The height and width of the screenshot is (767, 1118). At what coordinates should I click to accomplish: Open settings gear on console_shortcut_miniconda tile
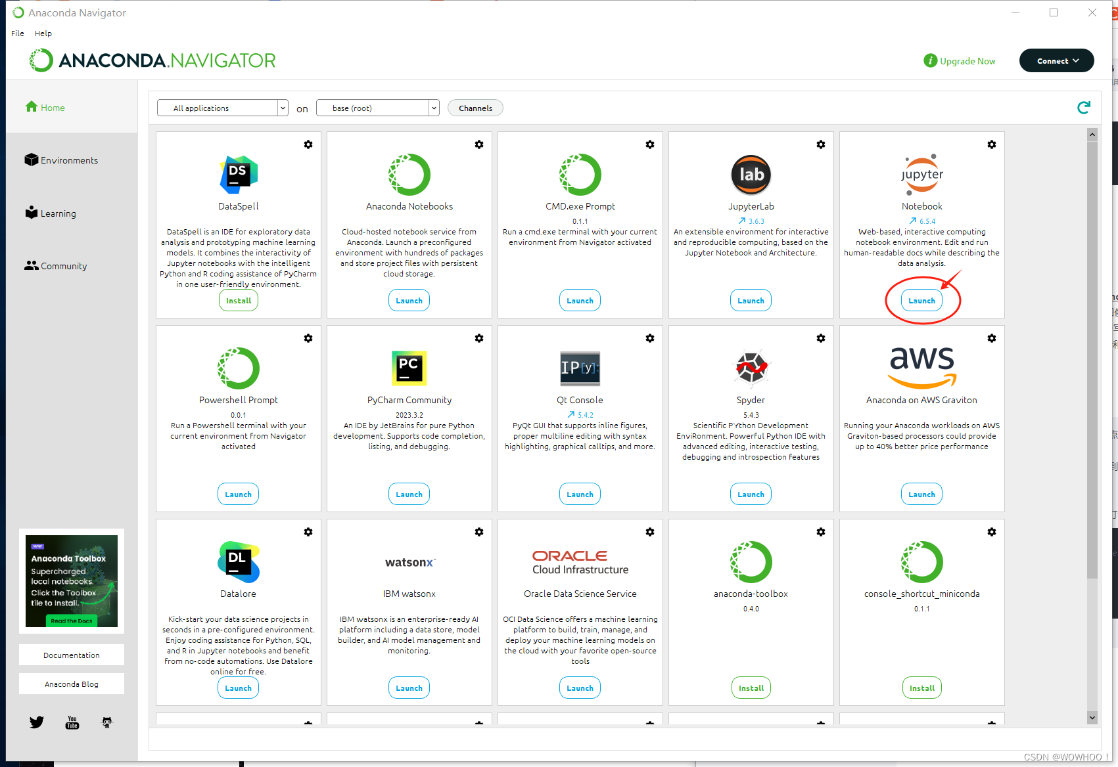992,532
